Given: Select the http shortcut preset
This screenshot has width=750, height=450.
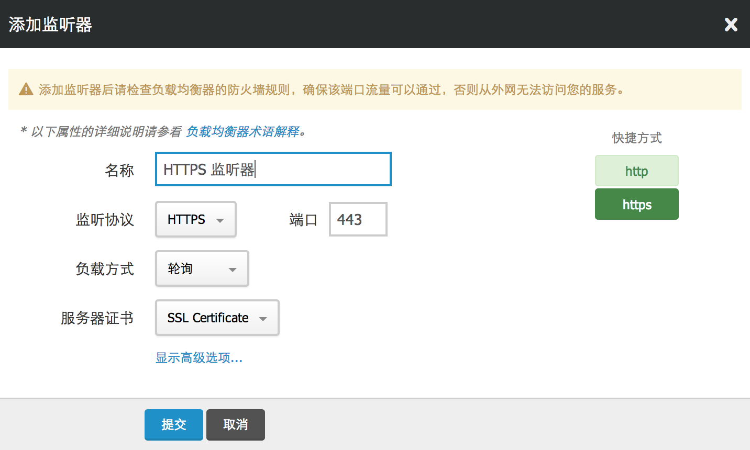Looking at the screenshot, I should coord(636,171).
